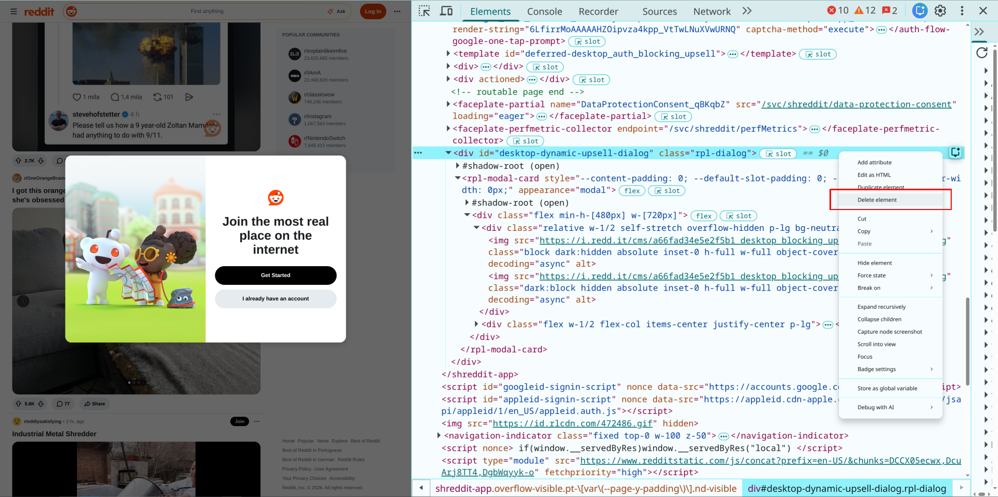Join the r/oddlysatisfying community
This screenshot has width=998, height=497.
point(240,422)
